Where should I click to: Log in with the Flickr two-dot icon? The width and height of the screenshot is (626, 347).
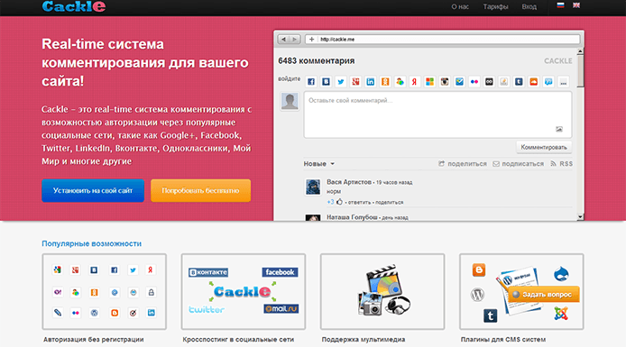click(474, 82)
